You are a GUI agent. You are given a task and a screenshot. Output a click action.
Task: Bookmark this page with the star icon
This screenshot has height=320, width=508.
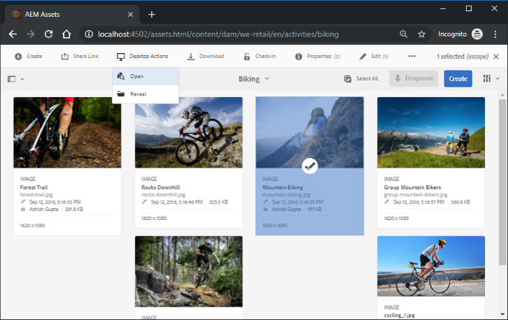(x=421, y=34)
